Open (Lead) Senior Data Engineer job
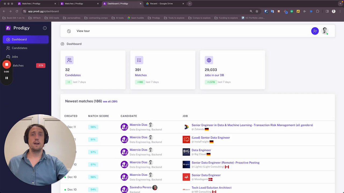 (211, 138)
